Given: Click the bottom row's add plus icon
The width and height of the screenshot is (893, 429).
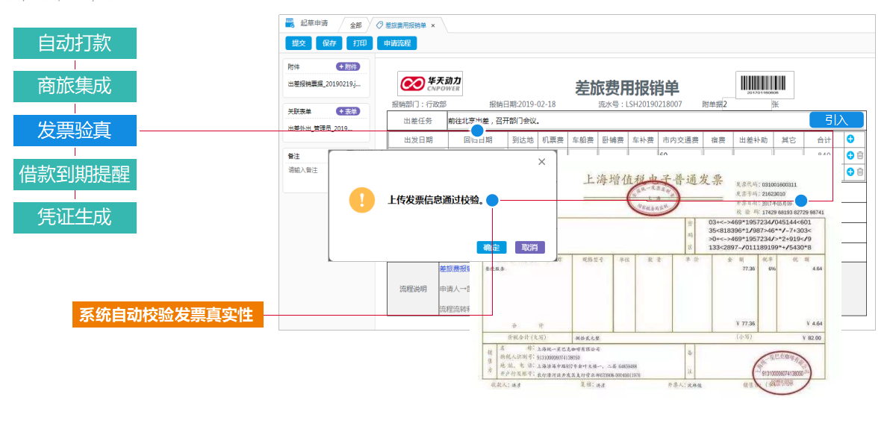Looking at the screenshot, I should 850,172.
